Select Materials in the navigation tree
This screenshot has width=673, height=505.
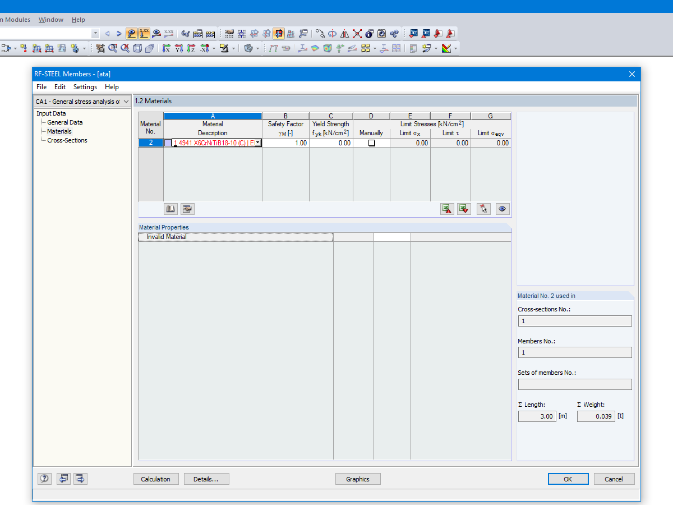pos(59,131)
